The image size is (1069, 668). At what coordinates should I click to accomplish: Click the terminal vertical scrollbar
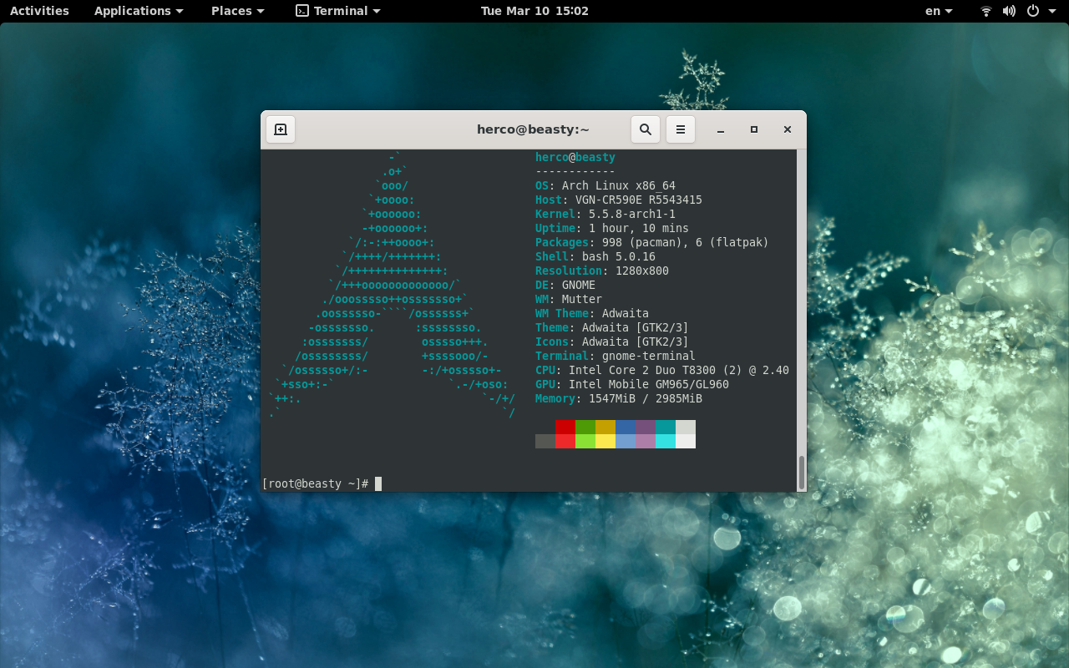[x=802, y=472]
